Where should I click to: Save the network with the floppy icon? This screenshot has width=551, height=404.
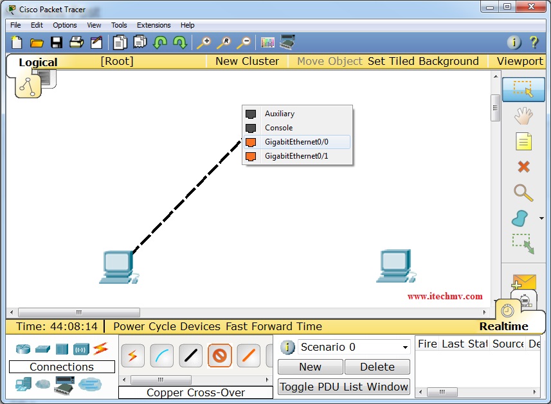tap(57, 42)
